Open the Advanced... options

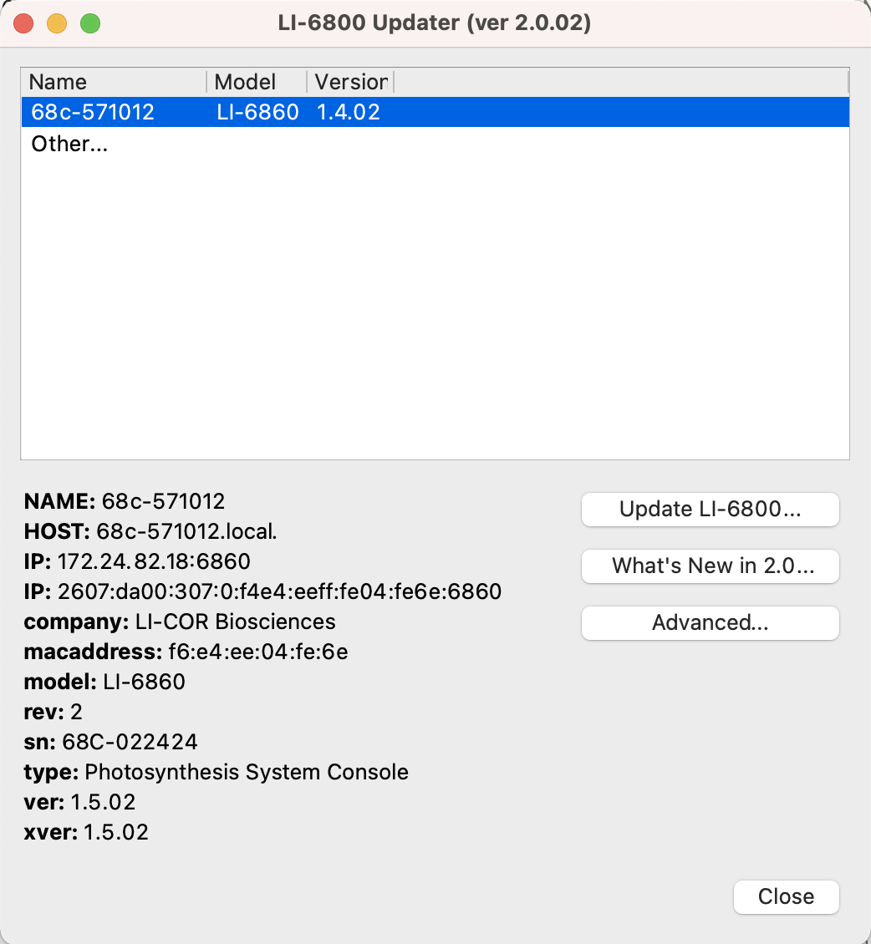pos(710,622)
